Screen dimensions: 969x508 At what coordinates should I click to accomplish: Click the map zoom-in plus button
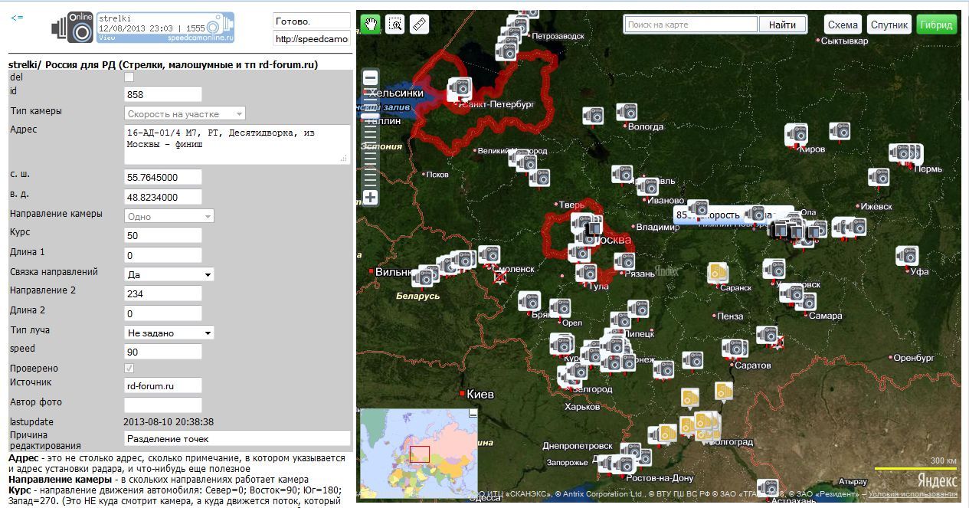point(370,197)
